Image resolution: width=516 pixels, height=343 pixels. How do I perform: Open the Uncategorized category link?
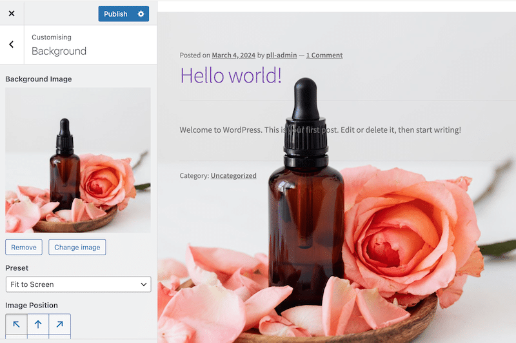click(x=233, y=175)
